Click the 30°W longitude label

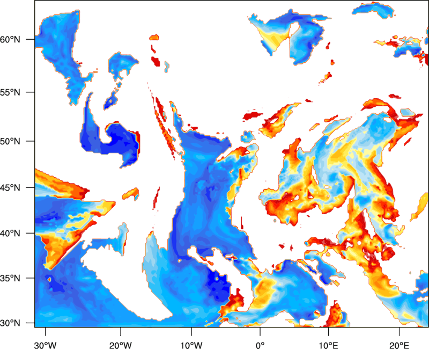click(45, 345)
